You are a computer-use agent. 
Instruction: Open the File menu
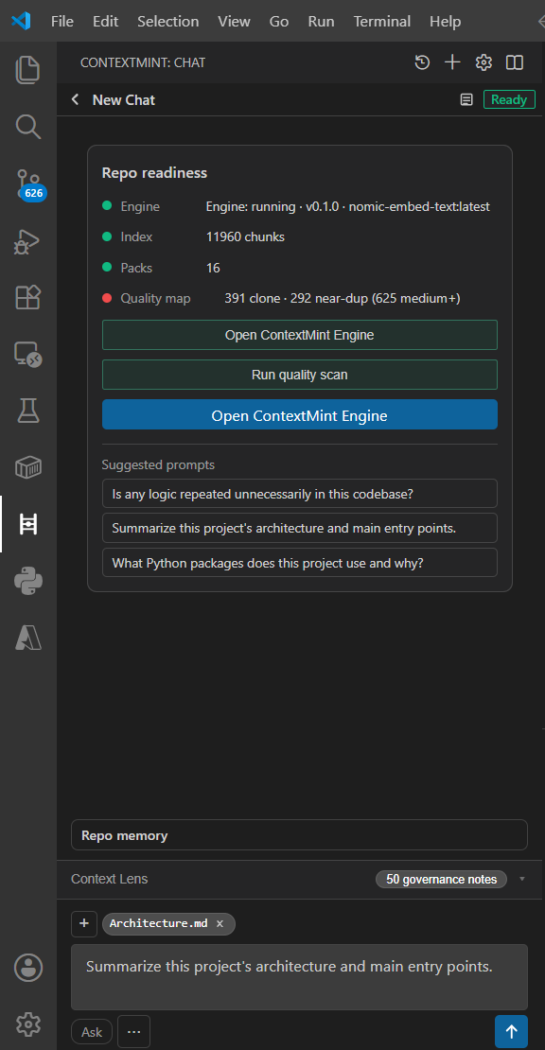(62, 22)
